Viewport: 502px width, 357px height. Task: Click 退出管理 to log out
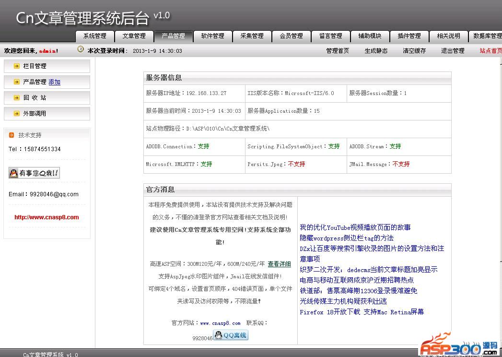tap(453, 51)
